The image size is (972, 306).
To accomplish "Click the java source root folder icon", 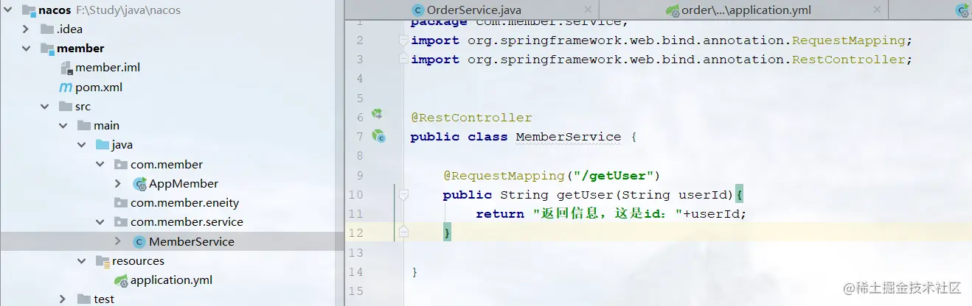I will point(102,145).
